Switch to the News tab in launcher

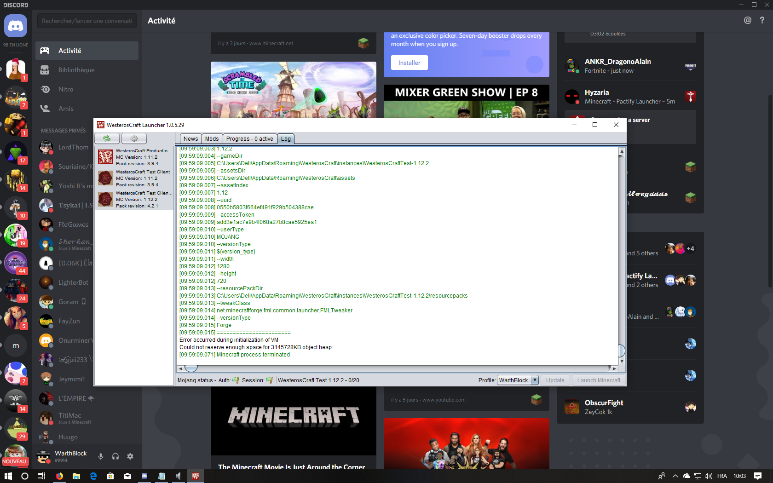(x=190, y=139)
